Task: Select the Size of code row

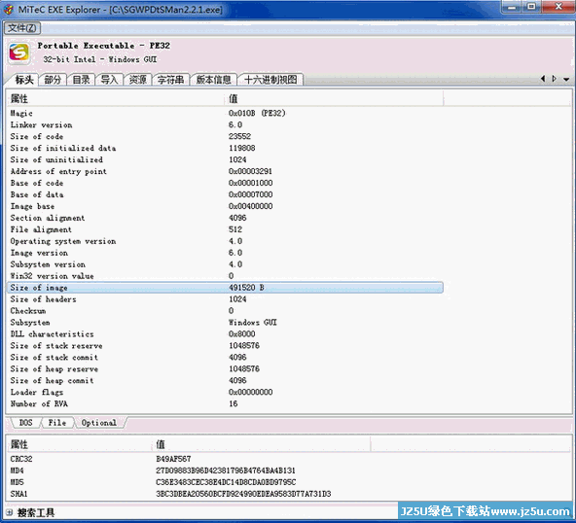Action: (225, 136)
